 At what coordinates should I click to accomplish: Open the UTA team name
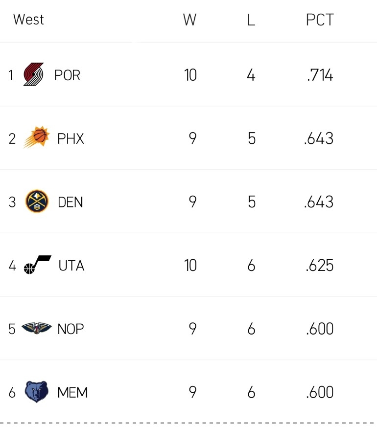click(71, 266)
